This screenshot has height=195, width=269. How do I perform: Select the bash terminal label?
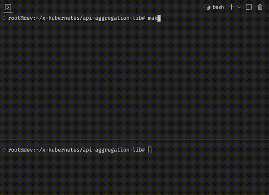(218, 7)
